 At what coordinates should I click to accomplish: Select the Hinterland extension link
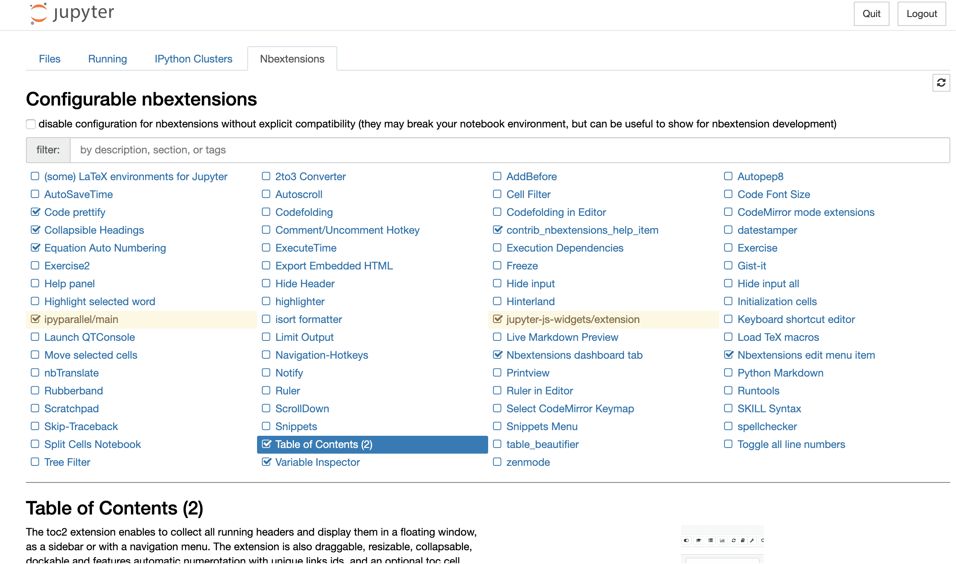[530, 301]
